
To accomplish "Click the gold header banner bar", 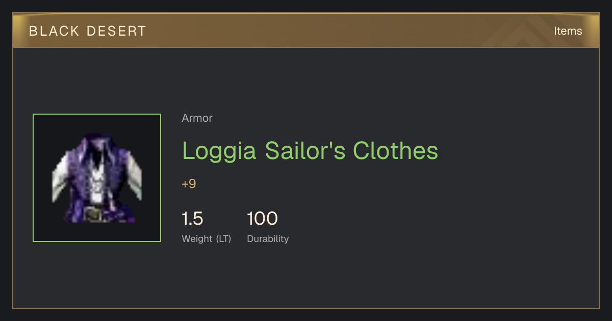I will tap(306, 31).
